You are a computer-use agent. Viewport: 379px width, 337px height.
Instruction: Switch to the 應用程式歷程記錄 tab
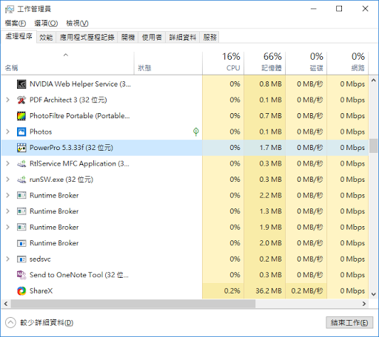pos(87,38)
